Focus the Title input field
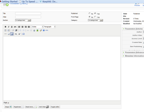The height and width of the screenshot is (112, 144). 28,13
